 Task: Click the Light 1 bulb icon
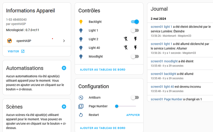[81, 30]
